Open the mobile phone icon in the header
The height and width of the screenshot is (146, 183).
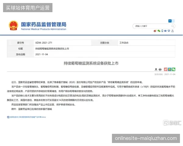click(x=162, y=31)
